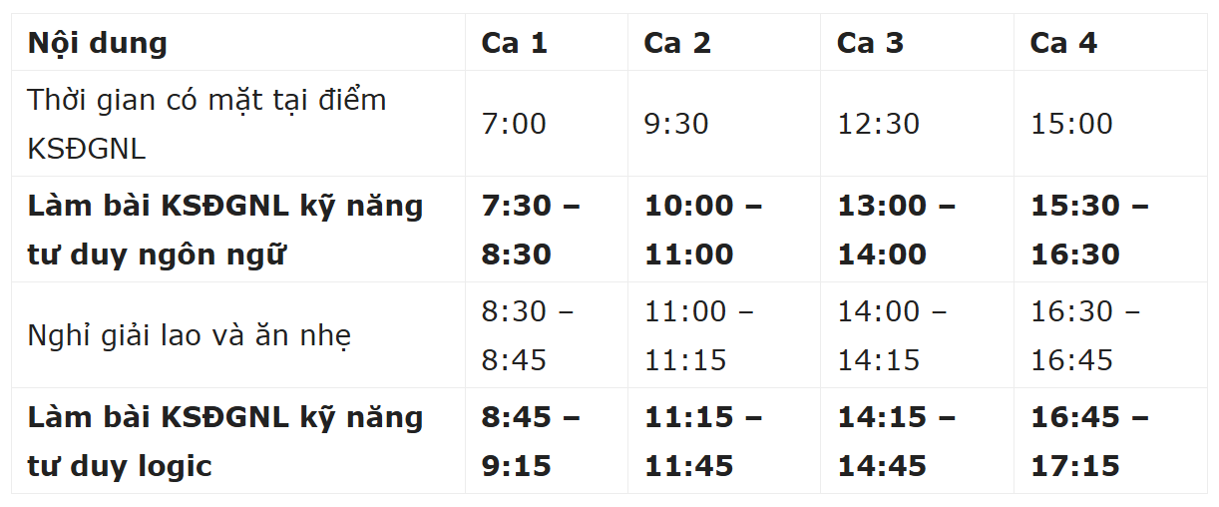Select the "Ca 3" header cell
Image resolution: width=1219 pixels, height=507 pixels.
click(x=870, y=44)
